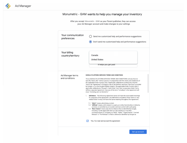
Task: Click the Set up account button
Action: pos(138,132)
